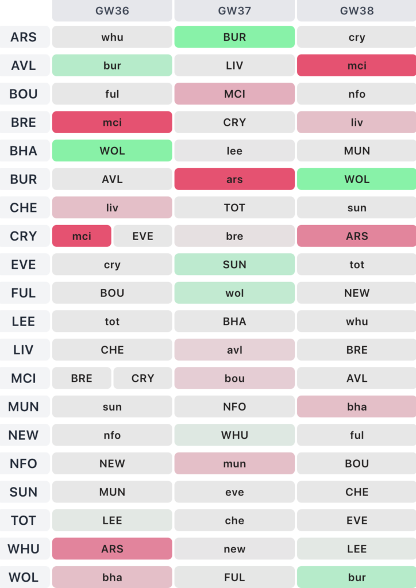Click Crystal Palace's EVE fixture in GW36
The width and height of the screenshot is (416, 588).
[143, 236]
